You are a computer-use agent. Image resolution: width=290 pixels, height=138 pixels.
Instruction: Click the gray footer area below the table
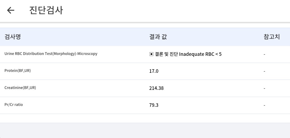145,131
